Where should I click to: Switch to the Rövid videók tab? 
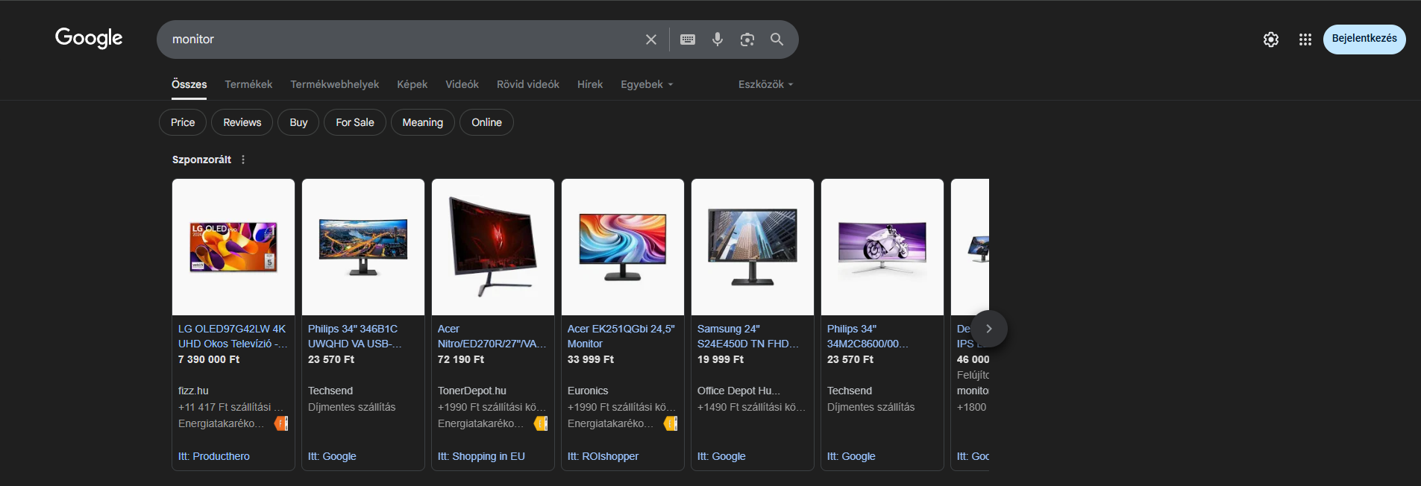click(x=528, y=84)
